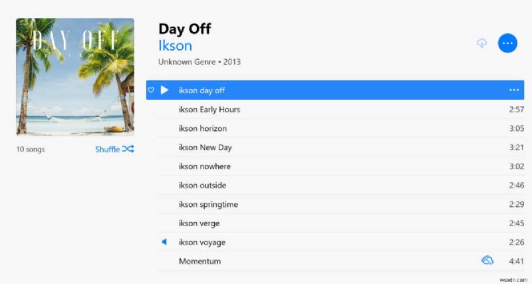Screen dimensions: 532x284
Task: Click the heart icon on ikson day off
Action: [x=151, y=90]
